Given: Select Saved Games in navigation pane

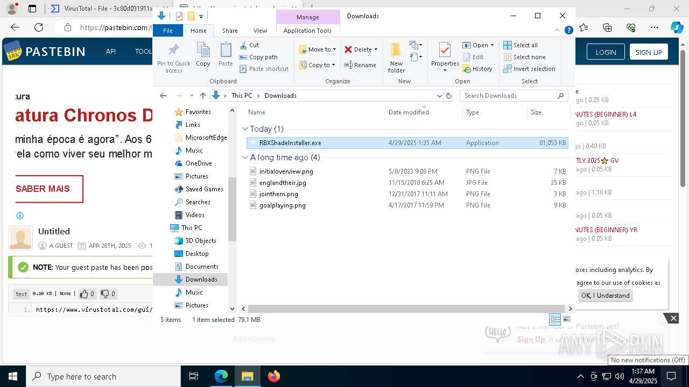Looking at the screenshot, I should click(x=204, y=189).
